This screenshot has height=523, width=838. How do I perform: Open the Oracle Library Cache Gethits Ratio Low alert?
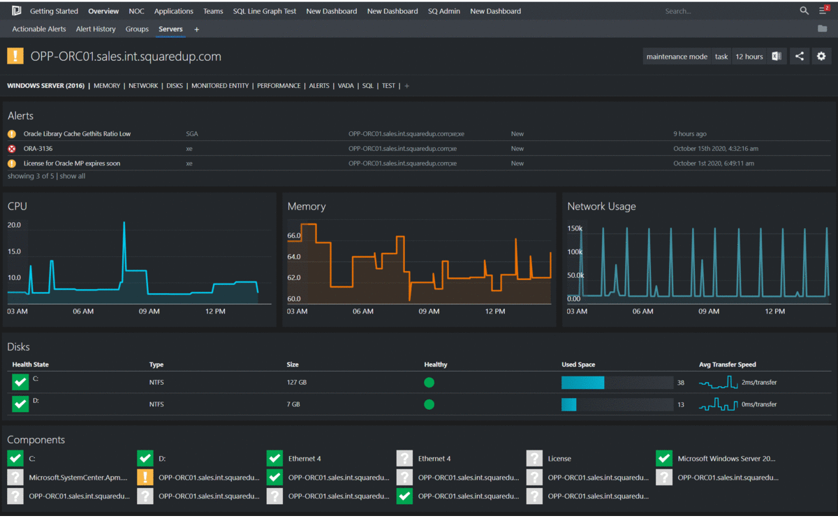click(x=77, y=134)
